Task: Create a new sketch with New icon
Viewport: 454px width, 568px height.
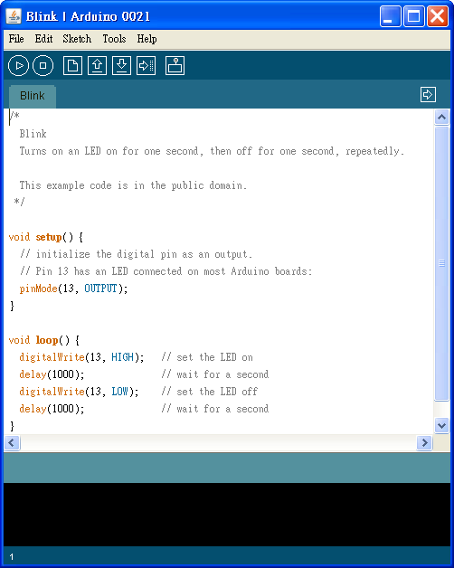Action: click(x=72, y=65)
